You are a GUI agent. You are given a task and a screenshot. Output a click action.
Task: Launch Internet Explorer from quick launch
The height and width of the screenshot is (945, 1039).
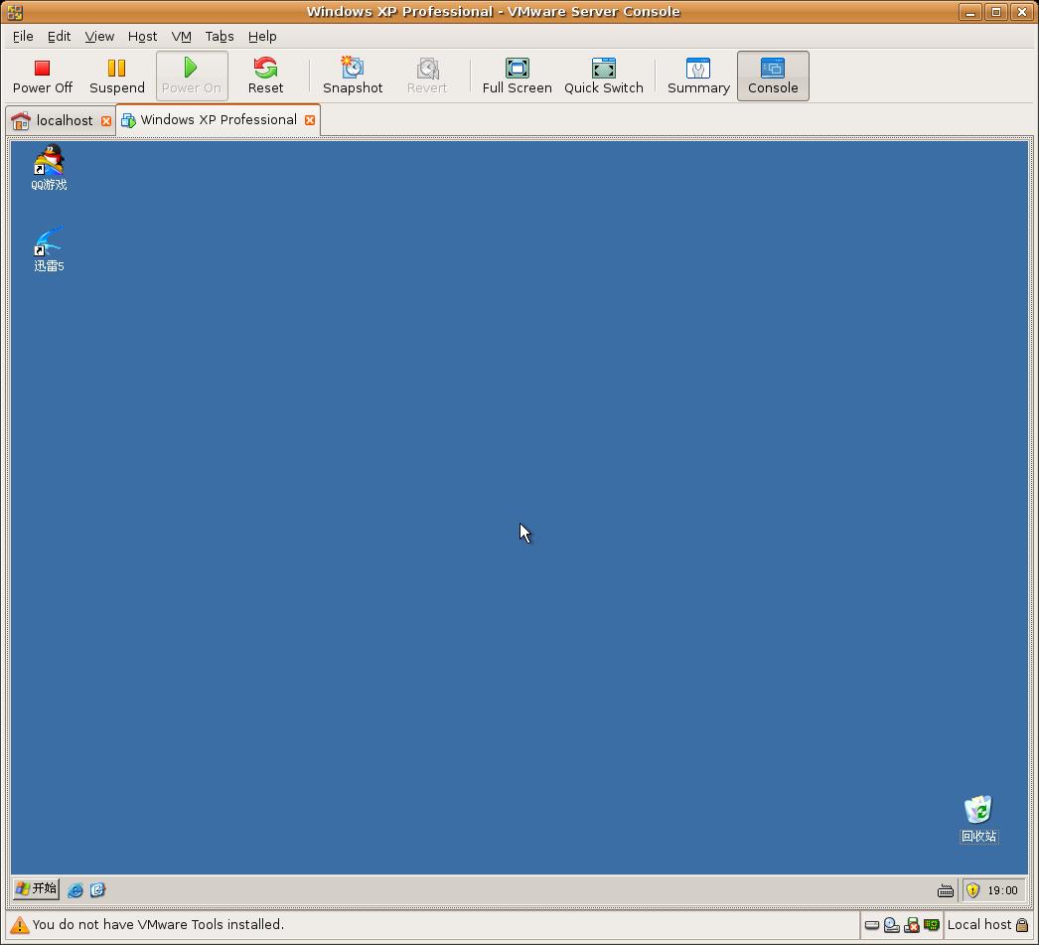(75, 890)
